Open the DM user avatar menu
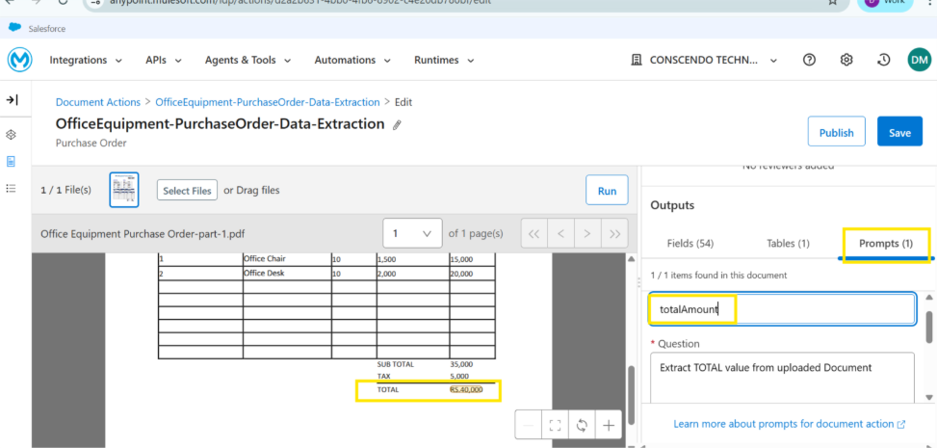937x448 pixels. [919, 60]
